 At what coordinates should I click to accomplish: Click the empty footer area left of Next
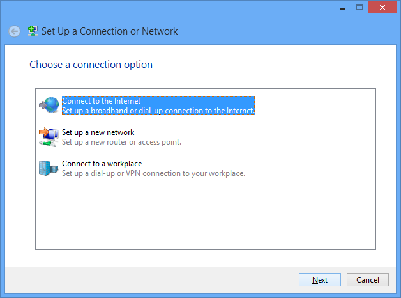tap(151, 280)
